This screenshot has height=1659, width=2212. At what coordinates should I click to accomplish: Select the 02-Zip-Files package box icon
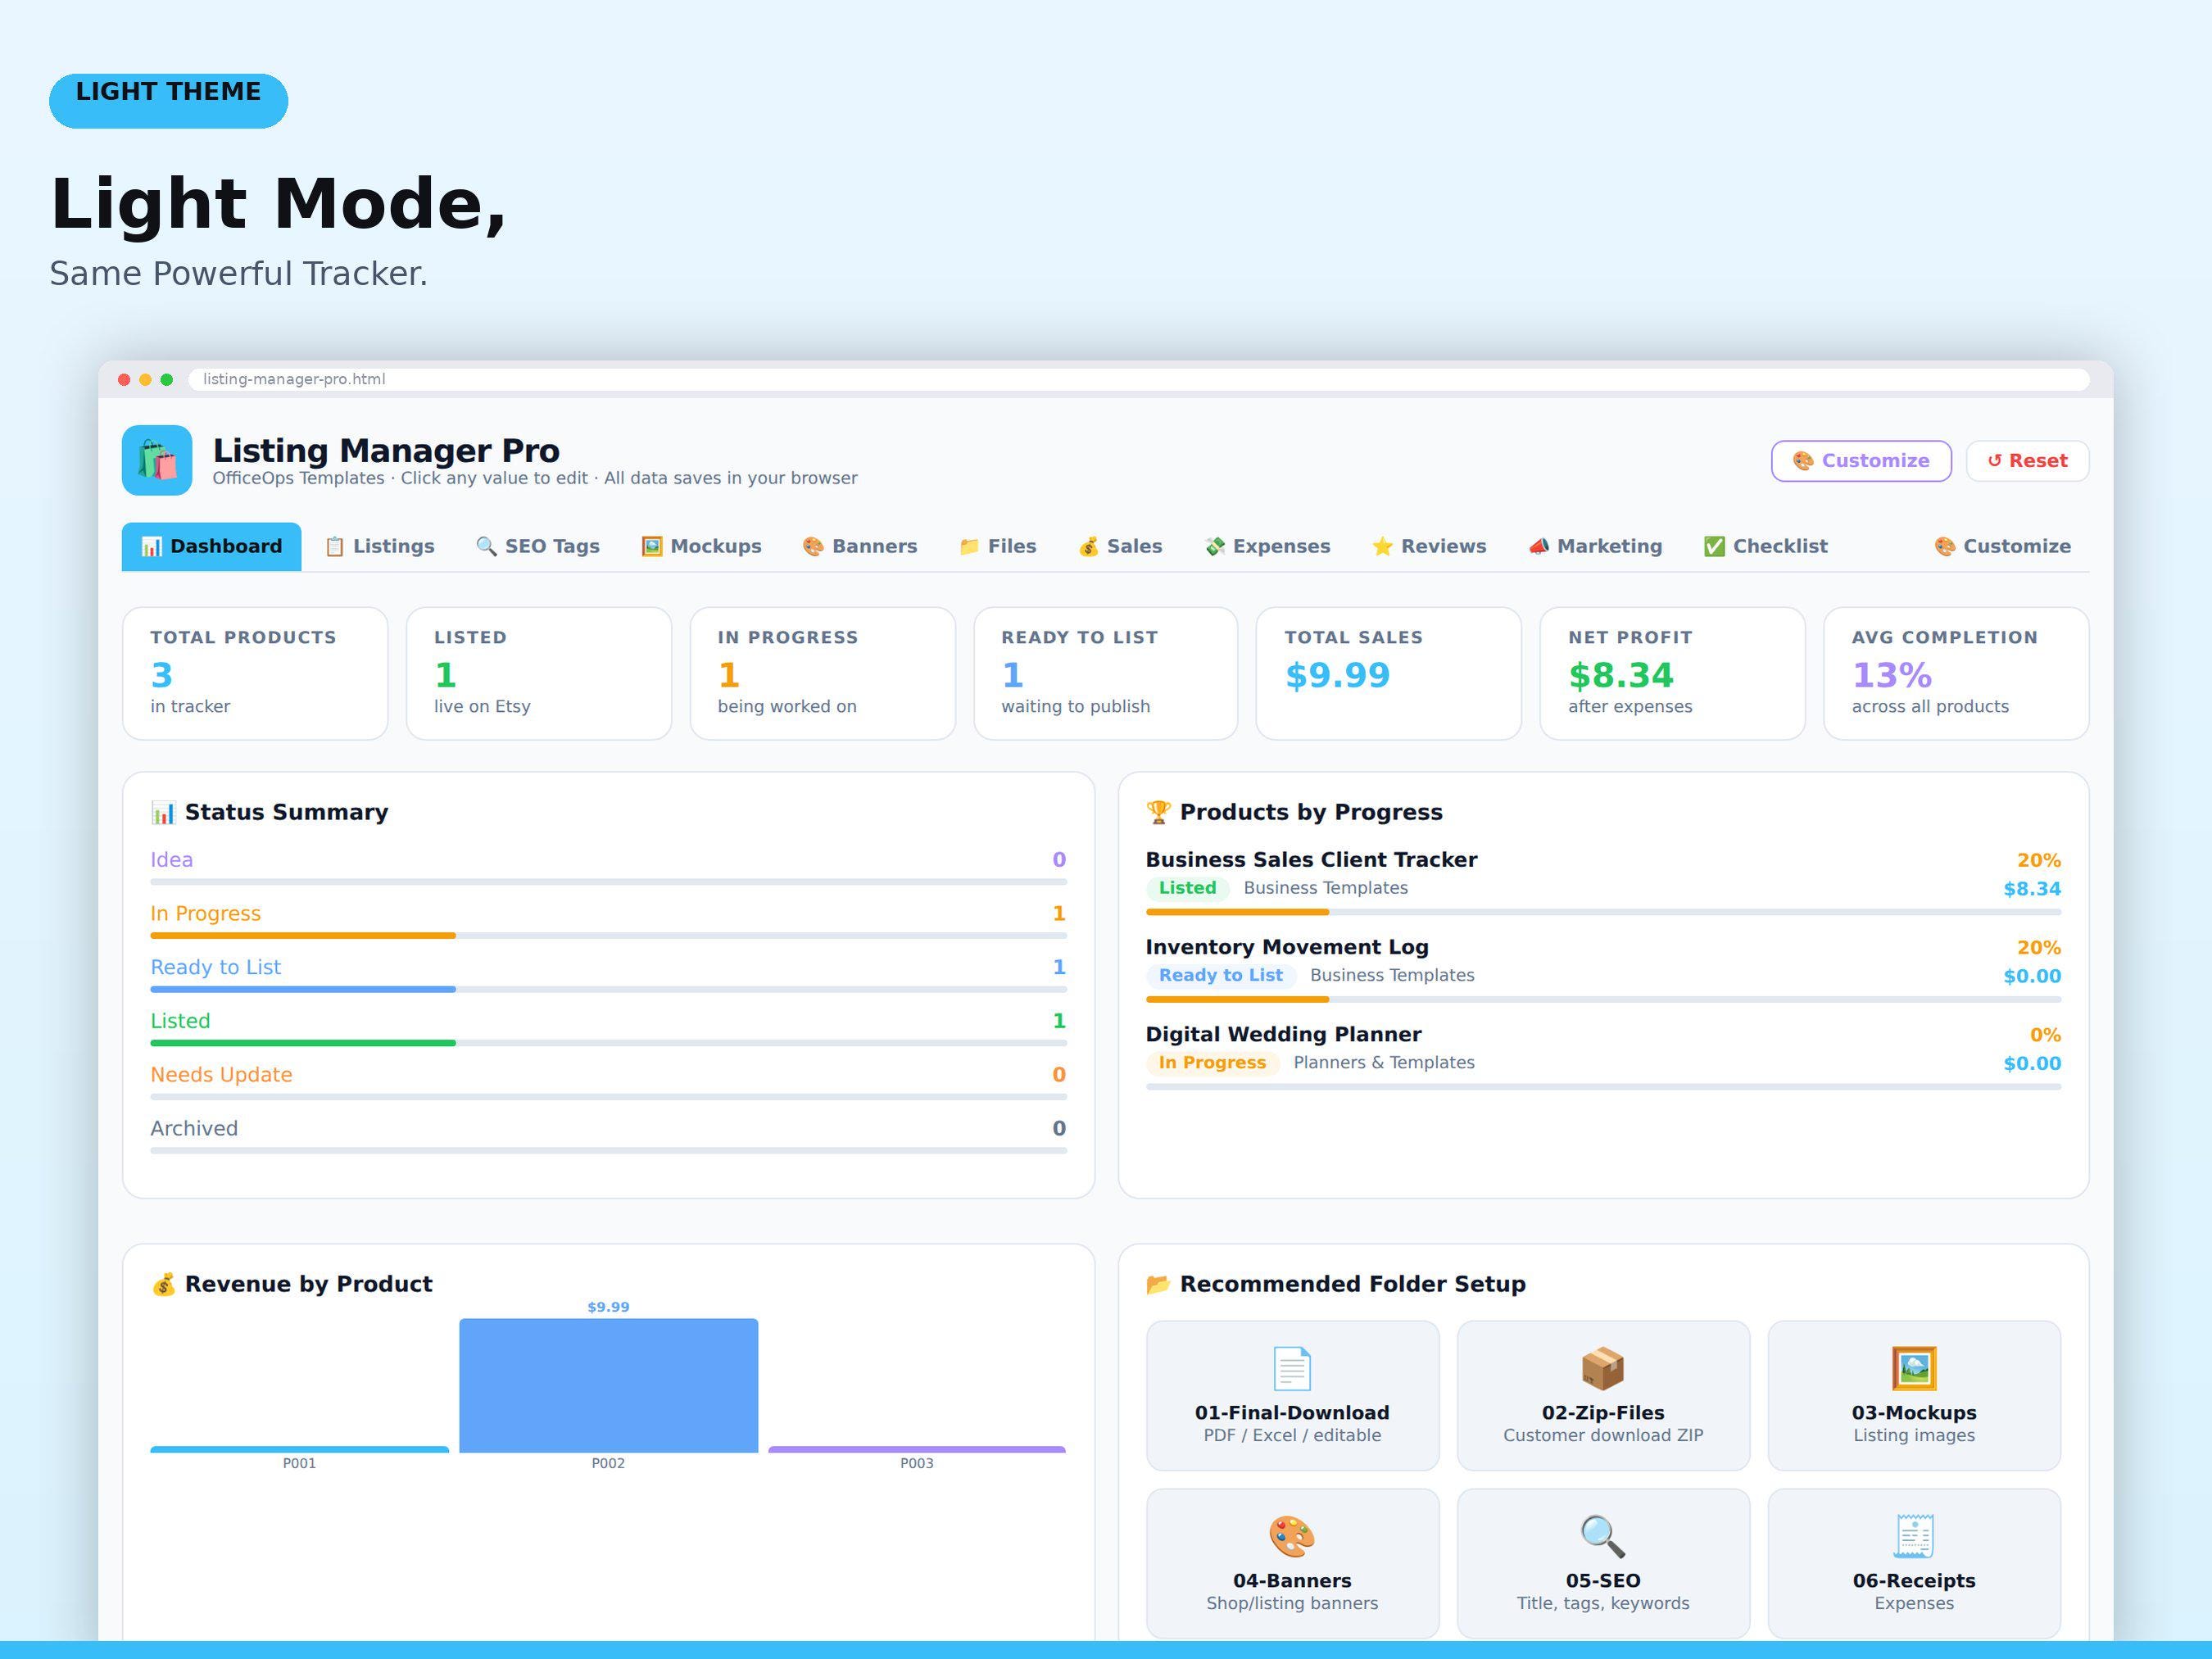click(1602, 1369)
